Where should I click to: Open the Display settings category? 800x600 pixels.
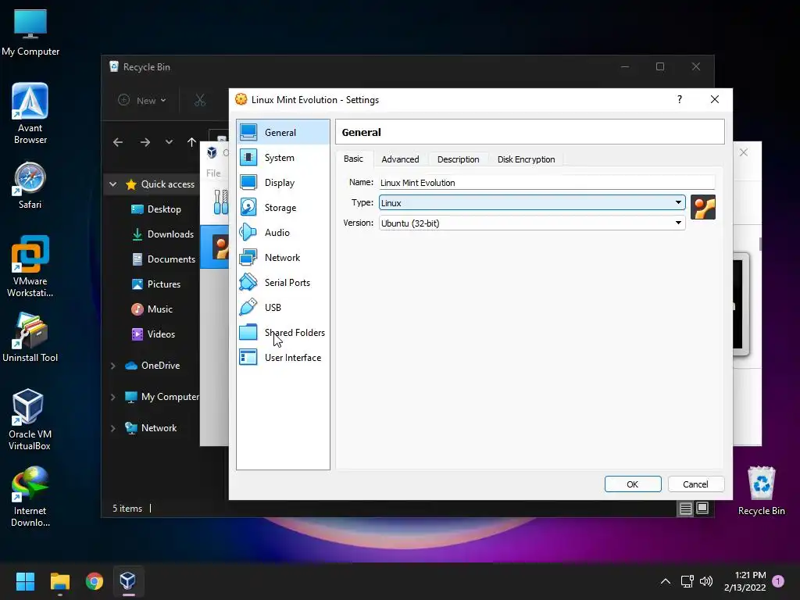[x=283, y=183]
